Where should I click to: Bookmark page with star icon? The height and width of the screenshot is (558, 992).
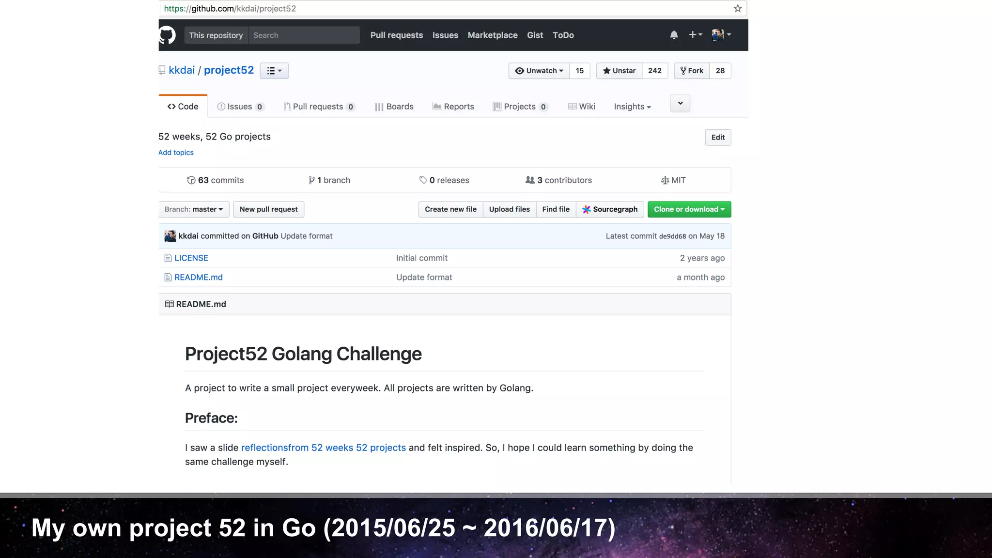(x=737, y=8)
